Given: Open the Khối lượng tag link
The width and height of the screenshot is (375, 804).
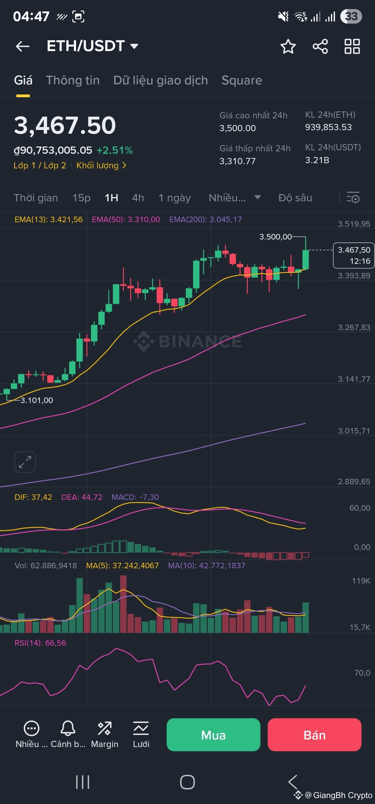Looking at the screenshot, I should (101, 166).
